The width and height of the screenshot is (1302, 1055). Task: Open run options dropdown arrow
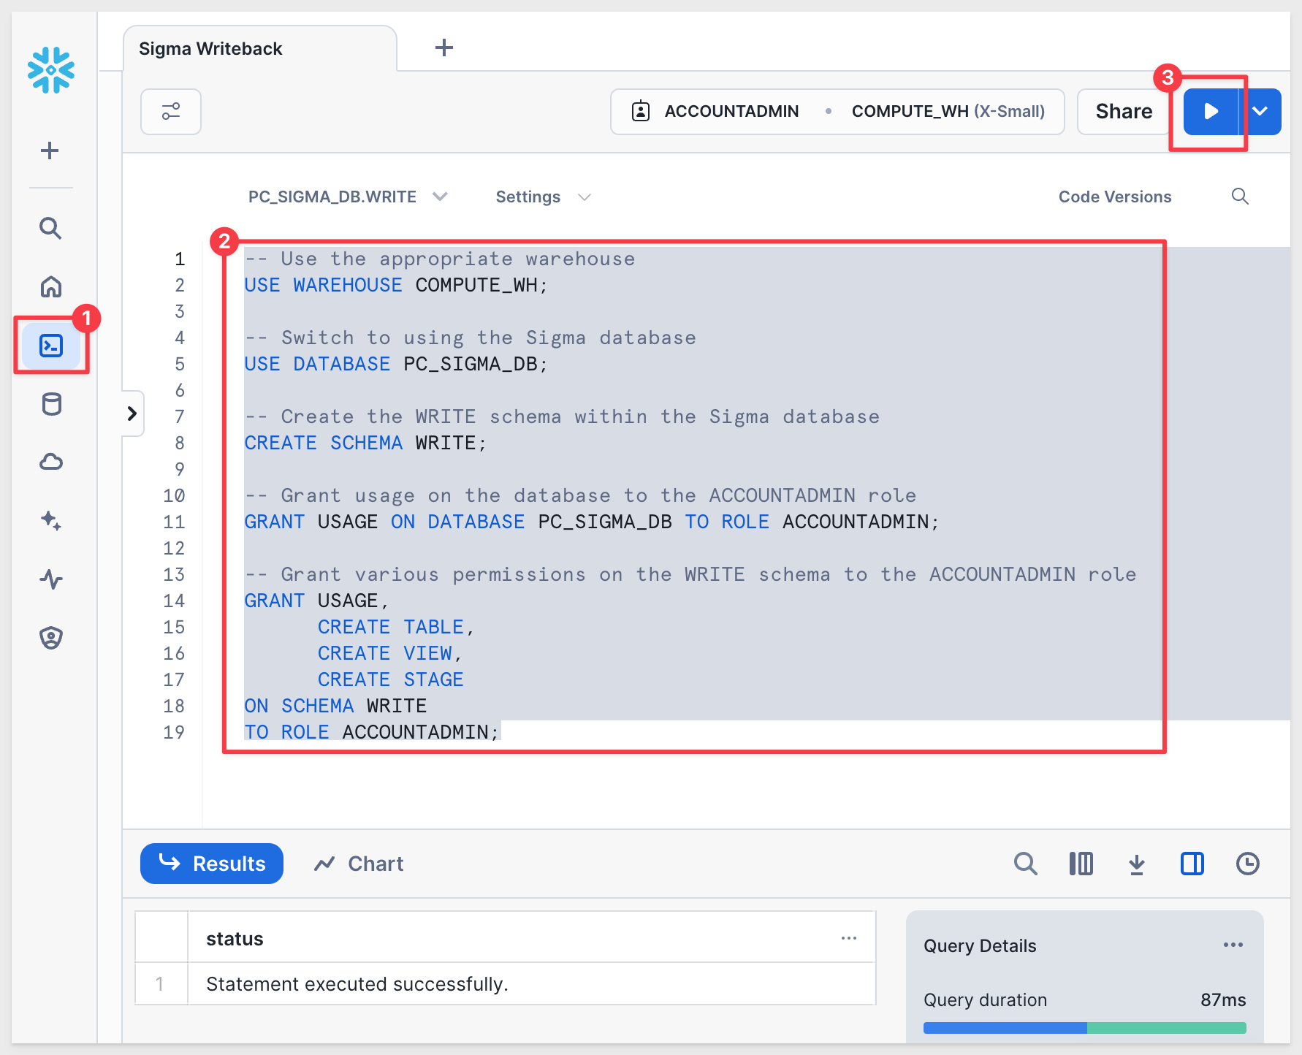(x=1260, y=111)
